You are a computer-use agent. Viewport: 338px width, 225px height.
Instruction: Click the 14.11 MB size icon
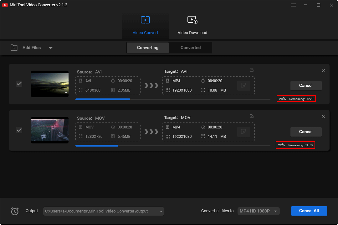[x=203, y=136]
